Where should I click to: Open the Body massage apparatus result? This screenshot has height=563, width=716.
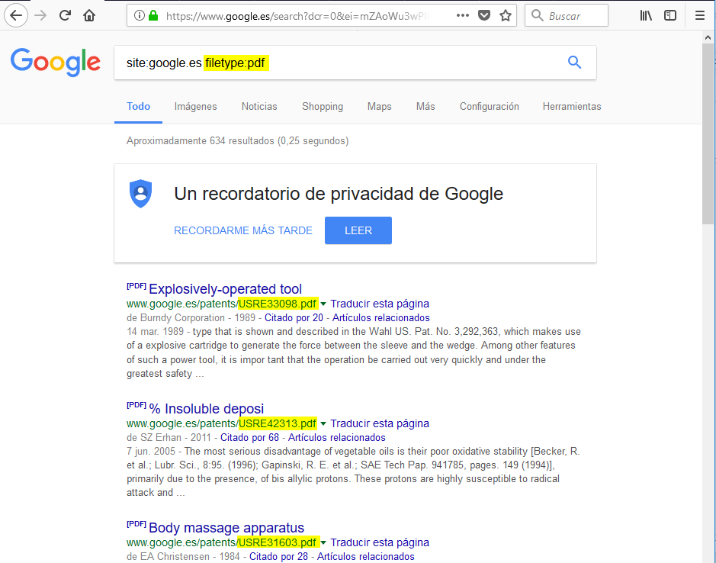226,528
